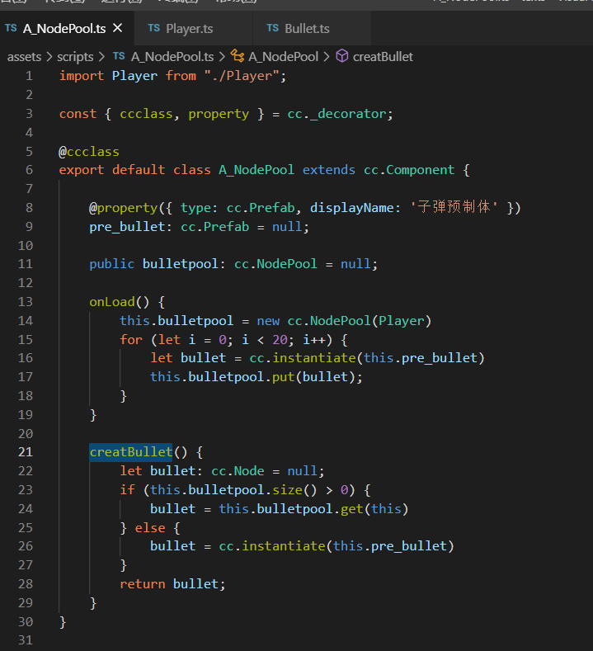Image resolution: width=593 pixels, height=651 pixels.
Task: Click 'pre_bullet' property declaration on line 9
Action: coord(127,227)
